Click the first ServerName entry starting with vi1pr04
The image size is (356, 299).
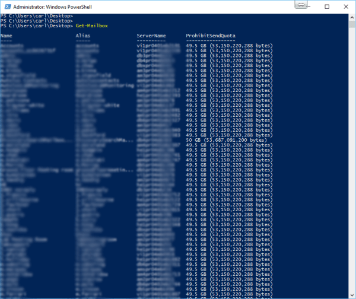(150, 46)
